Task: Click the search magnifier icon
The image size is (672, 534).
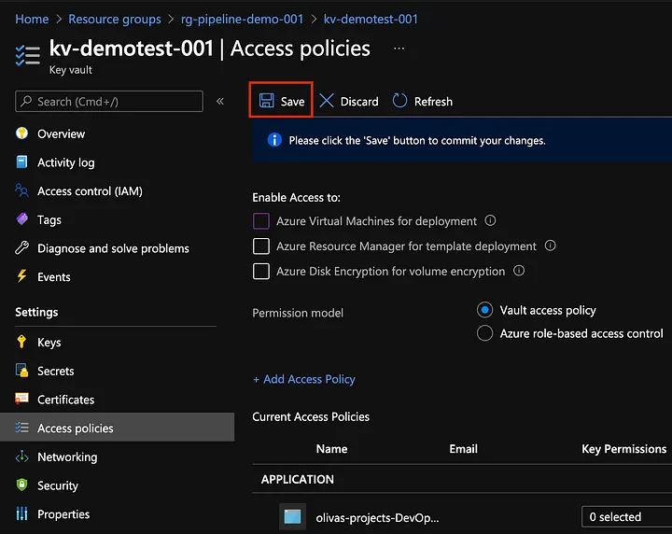Action: pyautogui.click(x=26, y=101)
